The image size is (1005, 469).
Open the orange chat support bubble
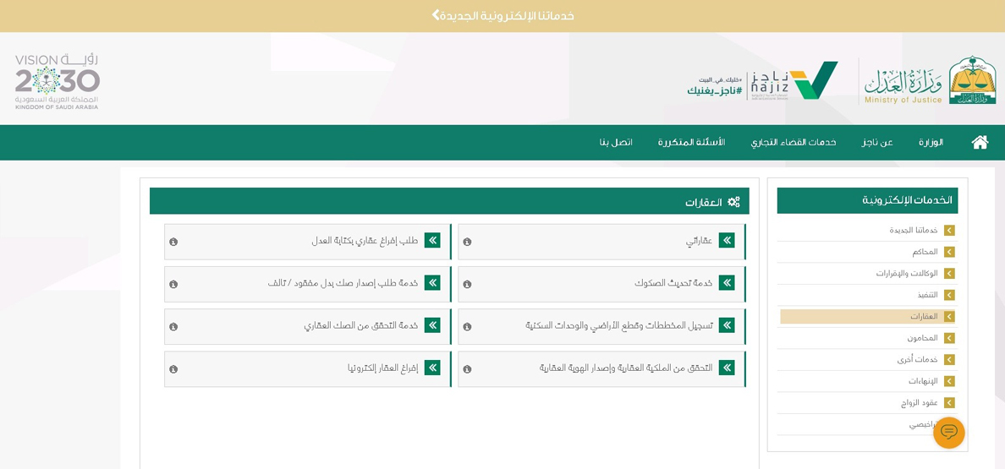point(948,433)
